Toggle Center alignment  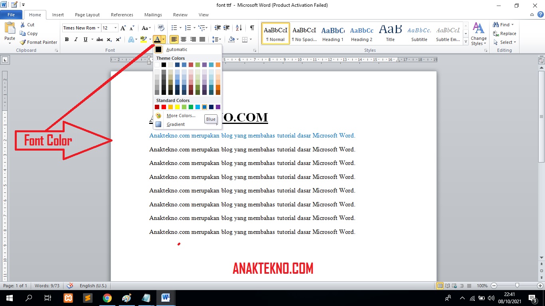[184, 39]
